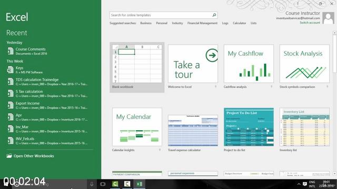Pin the Stock symbols comparison template
This screenshot has width=337, height=189.
328,87
